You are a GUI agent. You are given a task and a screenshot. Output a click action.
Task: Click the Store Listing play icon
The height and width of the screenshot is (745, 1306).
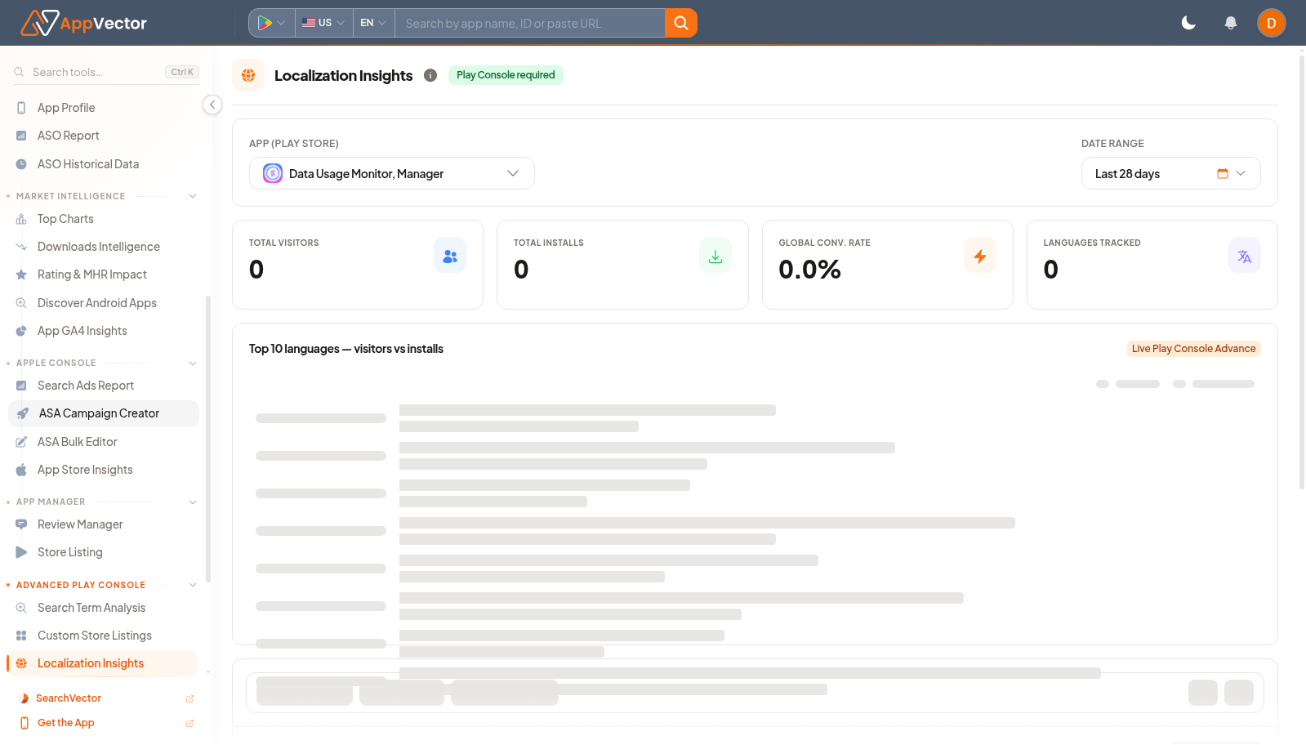[21, 552]
